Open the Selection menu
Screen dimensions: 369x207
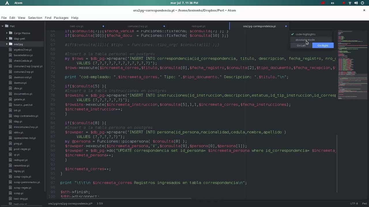click(35, 18)
